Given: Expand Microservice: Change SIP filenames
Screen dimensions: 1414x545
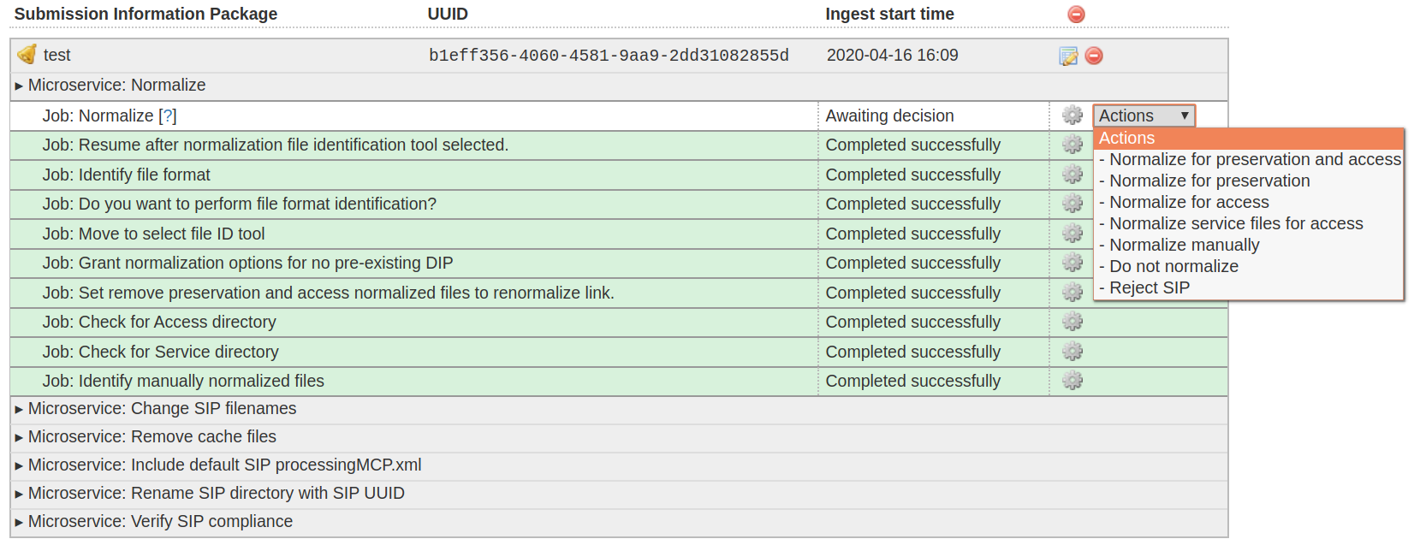Looking at the screenshot, I should [x=19, y=409].
